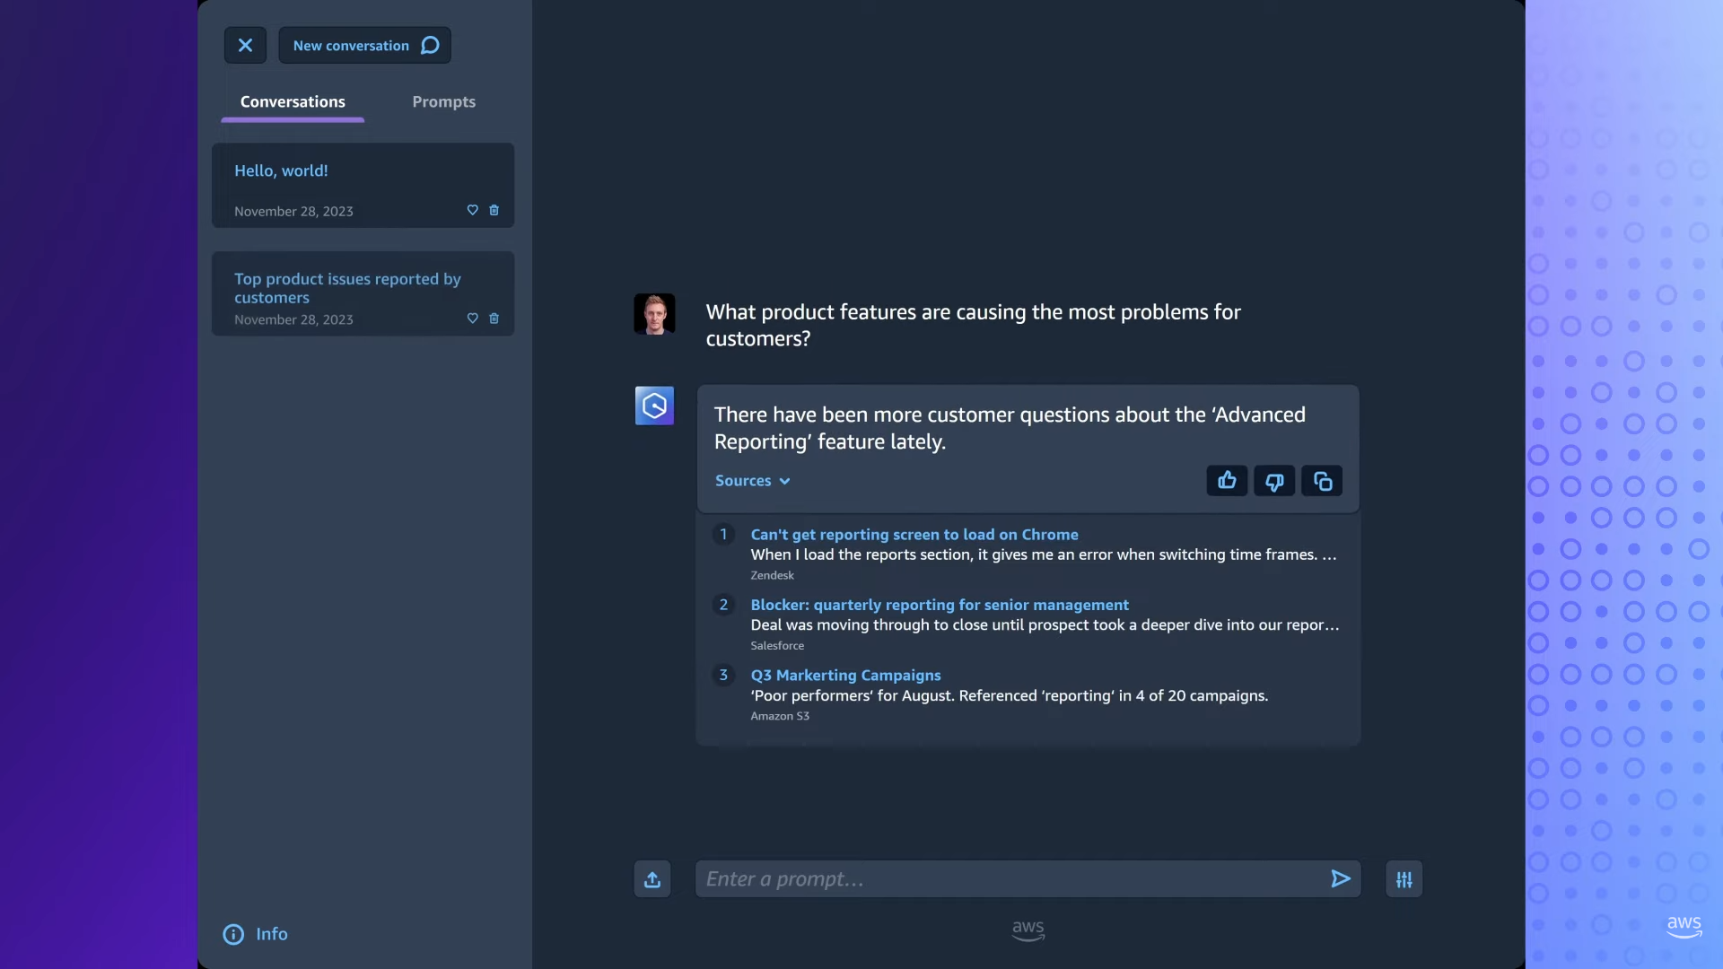Screen dimensions: 1723x969
Task: Click source number 2 badge
Action: pyautogui.click(x=723, y=605)
